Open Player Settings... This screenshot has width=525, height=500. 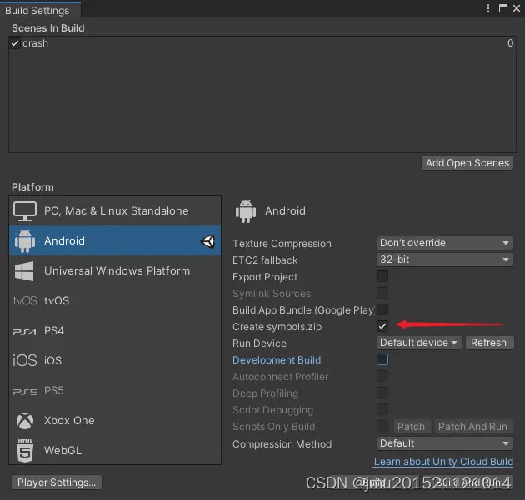[57, 483]
